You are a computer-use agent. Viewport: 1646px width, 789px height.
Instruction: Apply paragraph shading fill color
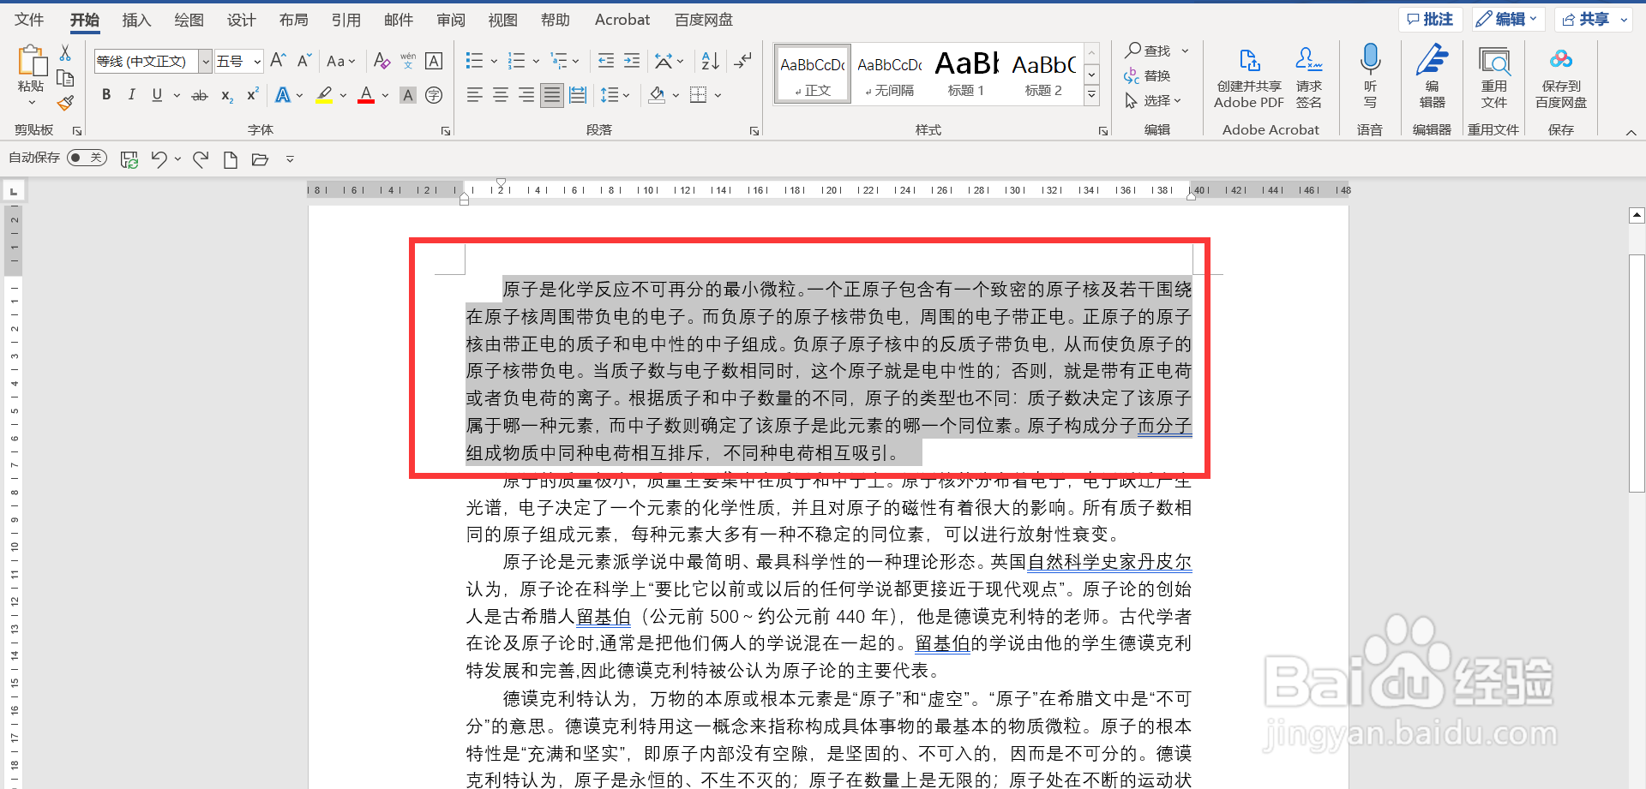click(657, 95)
